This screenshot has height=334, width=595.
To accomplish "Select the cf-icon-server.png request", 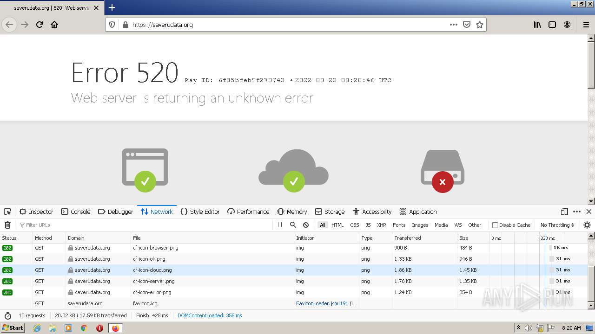I will (294, 281).
